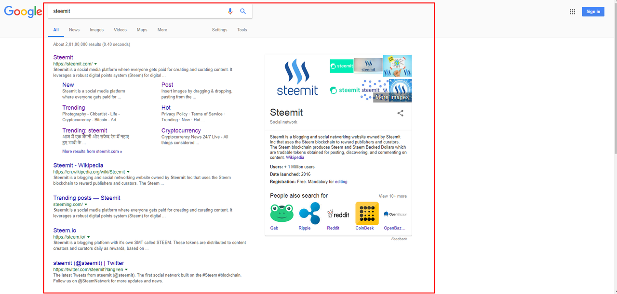Open search Tools
Image resolution: width=617 pixels, height=294 pixels.
(242, 30)
